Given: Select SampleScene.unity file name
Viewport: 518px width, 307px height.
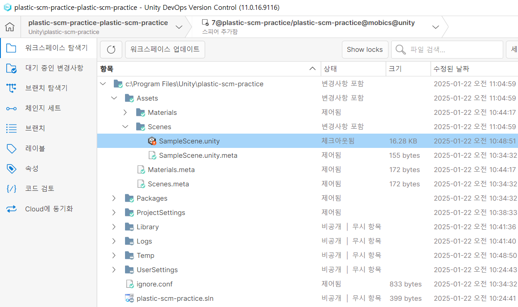Looking at the screenshot, I should [x=189, y=141].
